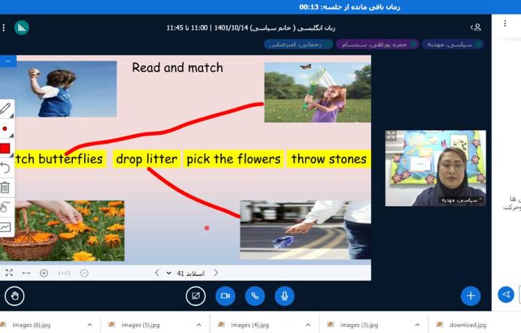Viewport: 521px width, 333px height.
Task: Click the zoom in plus button
Action: click(x=44, y=273)
